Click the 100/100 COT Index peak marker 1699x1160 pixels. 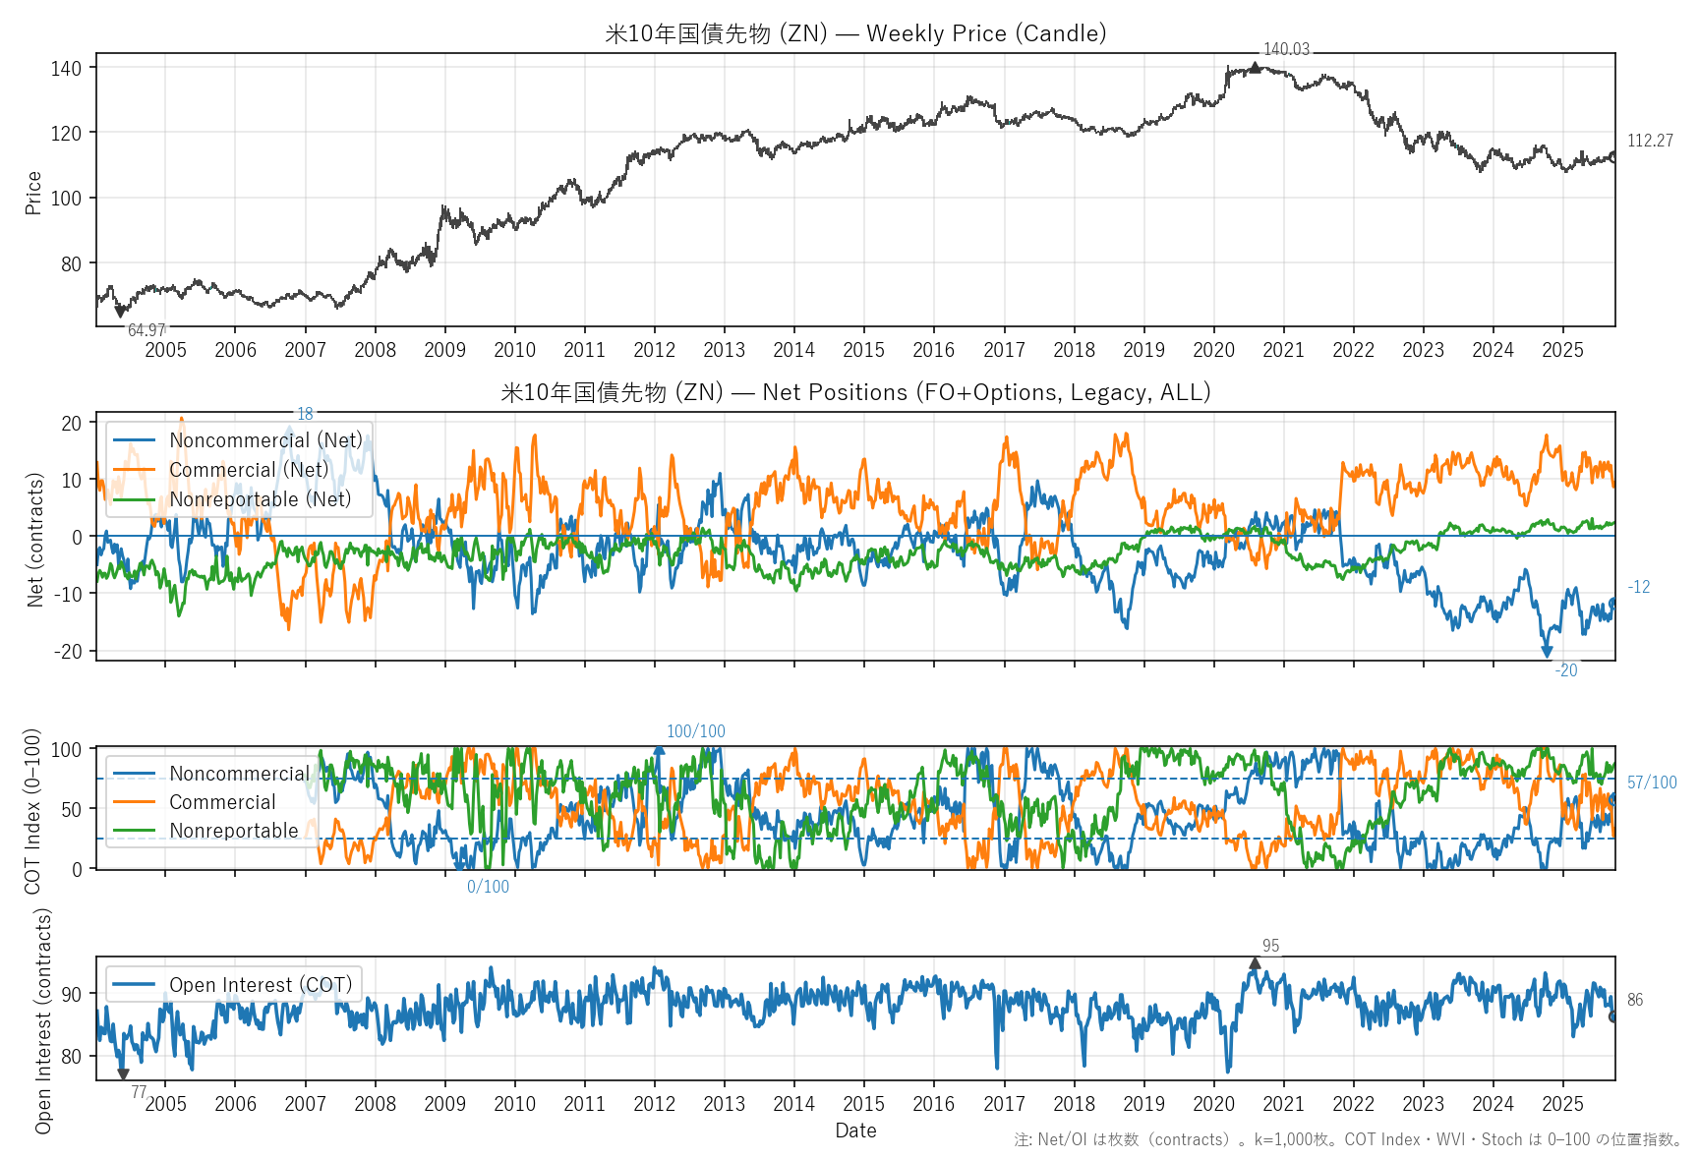[x=659, y=750]
